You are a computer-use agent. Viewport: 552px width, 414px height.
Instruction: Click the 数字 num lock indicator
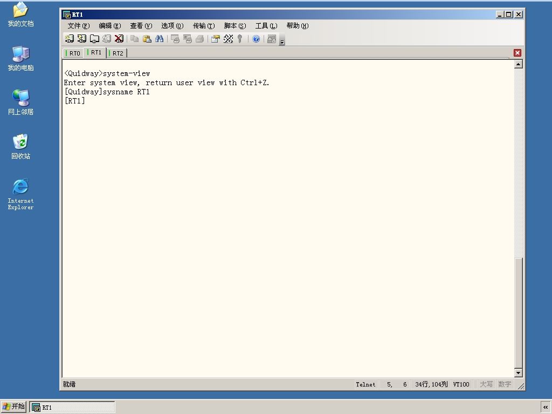[x=505, y=384]
